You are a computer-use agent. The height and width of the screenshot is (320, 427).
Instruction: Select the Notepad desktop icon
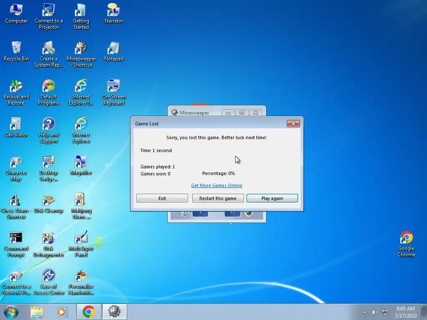tap(114, 51)
